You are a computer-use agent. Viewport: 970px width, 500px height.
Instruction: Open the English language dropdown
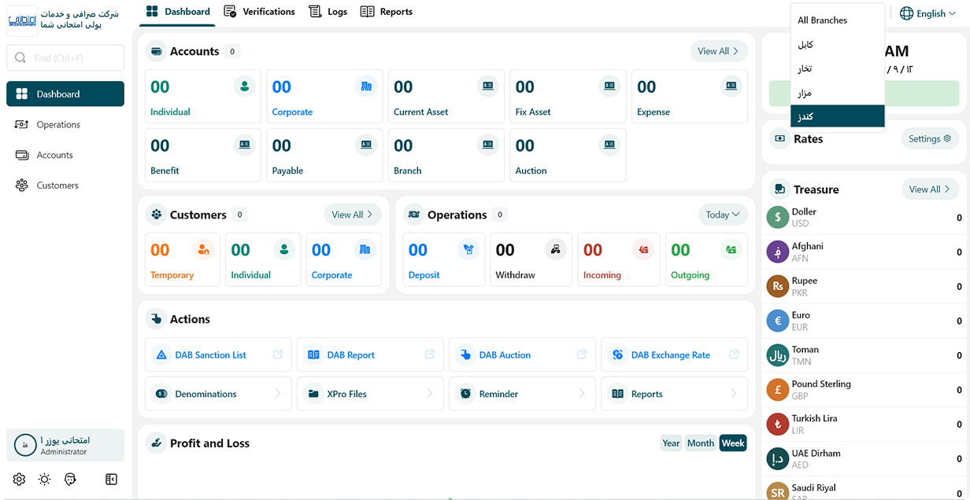click(927, 13)
